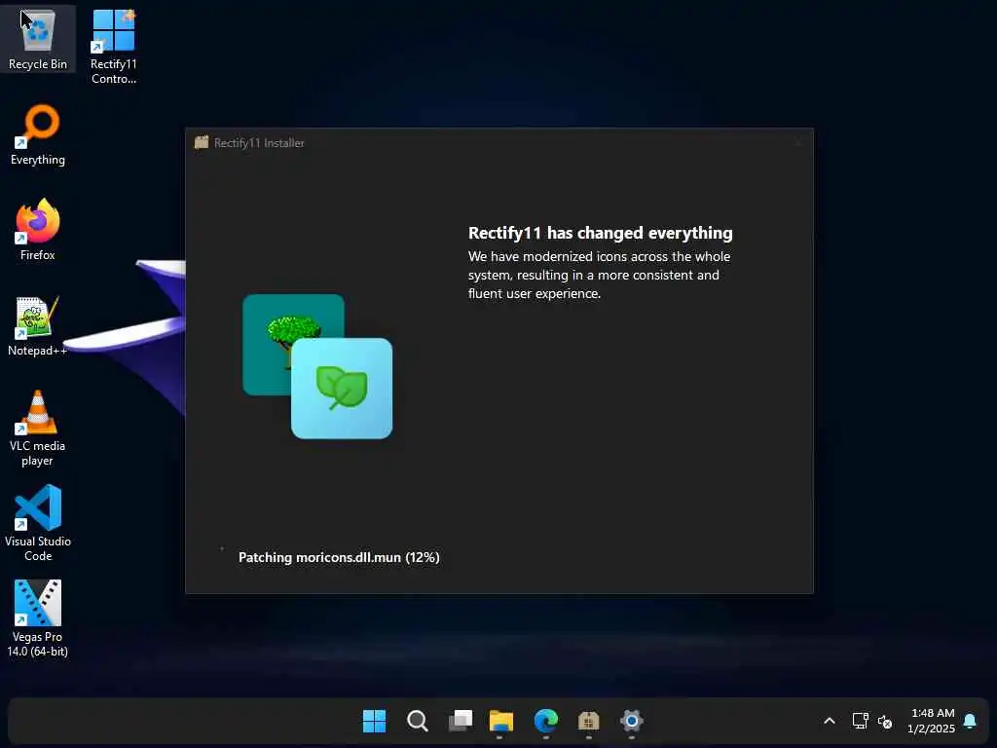Click the "Rectify11 Installer" window title text

259,143
